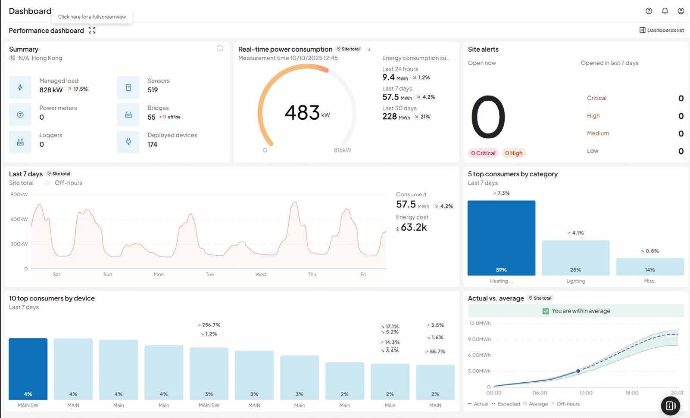Click the help question mark icon
This screenshot has width=690, height=418.
pyautogui.click(x=649, y=11)
